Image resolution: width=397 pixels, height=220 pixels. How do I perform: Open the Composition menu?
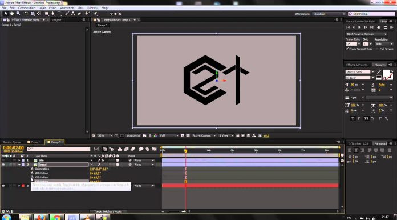click(x=27, y=8)
